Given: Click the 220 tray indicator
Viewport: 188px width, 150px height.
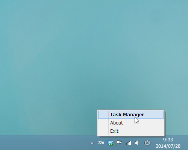Looking at the screenshot, I should point(101,143).
